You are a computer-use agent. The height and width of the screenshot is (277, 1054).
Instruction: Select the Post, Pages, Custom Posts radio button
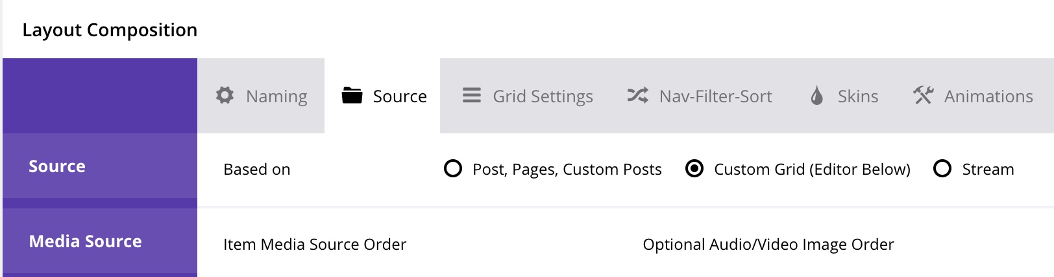[x=453, y=169]
